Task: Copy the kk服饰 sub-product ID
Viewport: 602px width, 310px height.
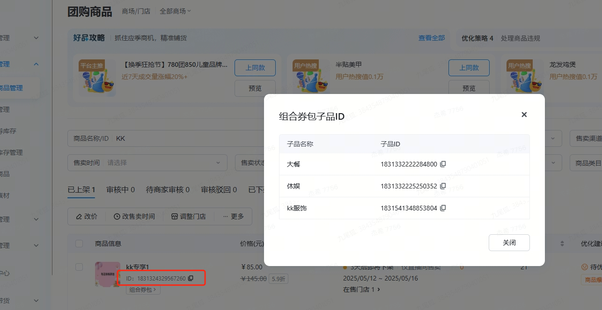Action: (443, 208)
